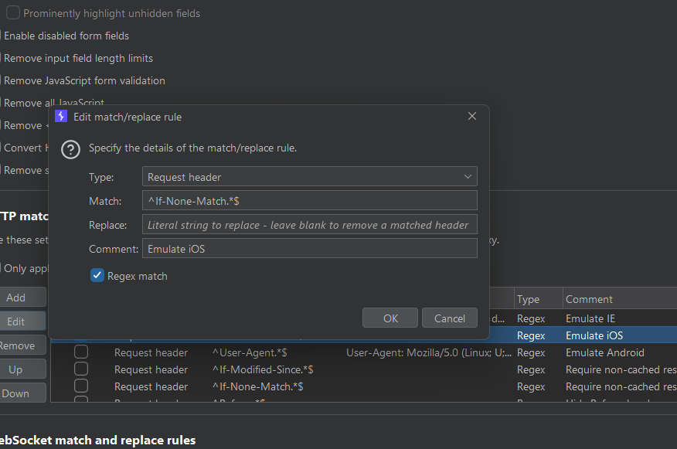677x449 pixels.
Task: Close the Edit match/replace rule dialog
Action: click(472, 116)
